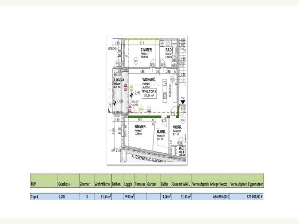Click the 'WOHNKÜ.' room label
The image size is (299, 224).
149,80
